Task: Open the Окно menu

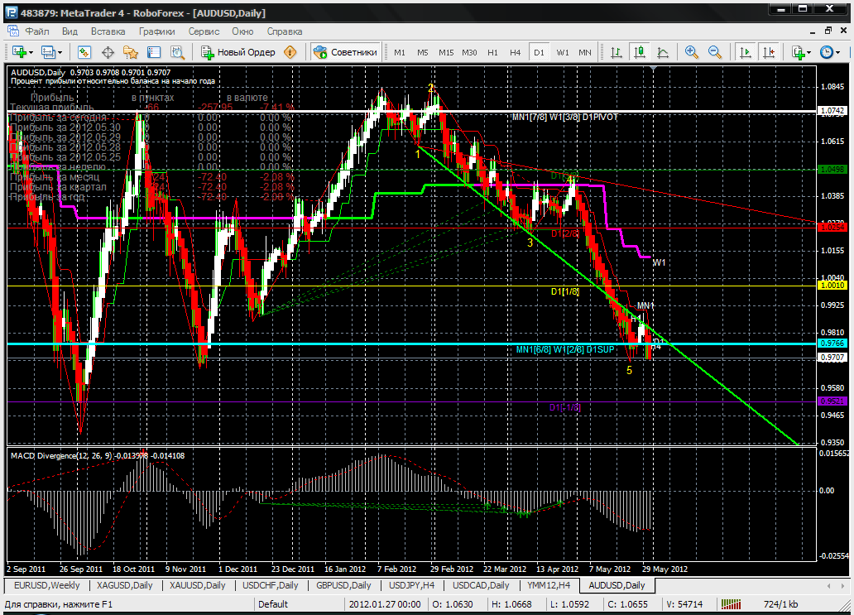Action: [243, 31]
